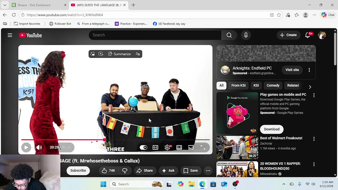Viewport: 338px width, 190px height.
Task: Open the browser tab list dropdown
Action: pyautogui.click(x=5, y=5)
